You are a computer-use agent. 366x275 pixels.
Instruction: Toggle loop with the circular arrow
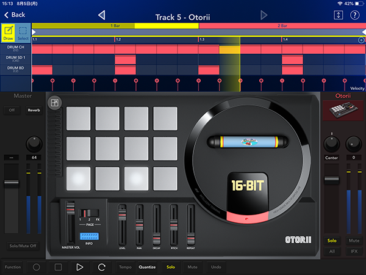click(101, 267)
